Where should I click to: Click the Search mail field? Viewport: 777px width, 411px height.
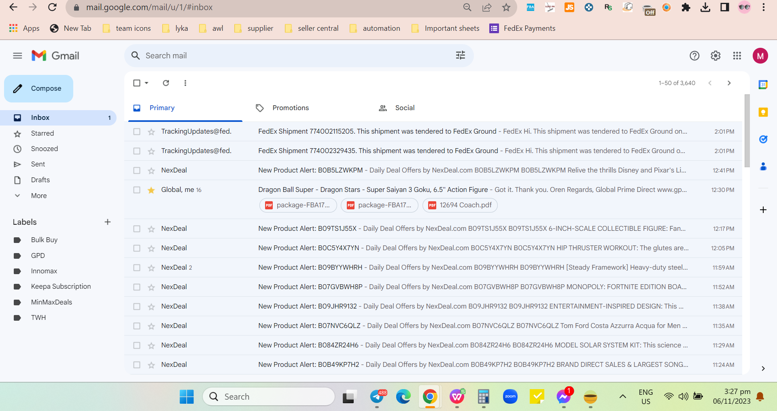click(x=299, y=55)
